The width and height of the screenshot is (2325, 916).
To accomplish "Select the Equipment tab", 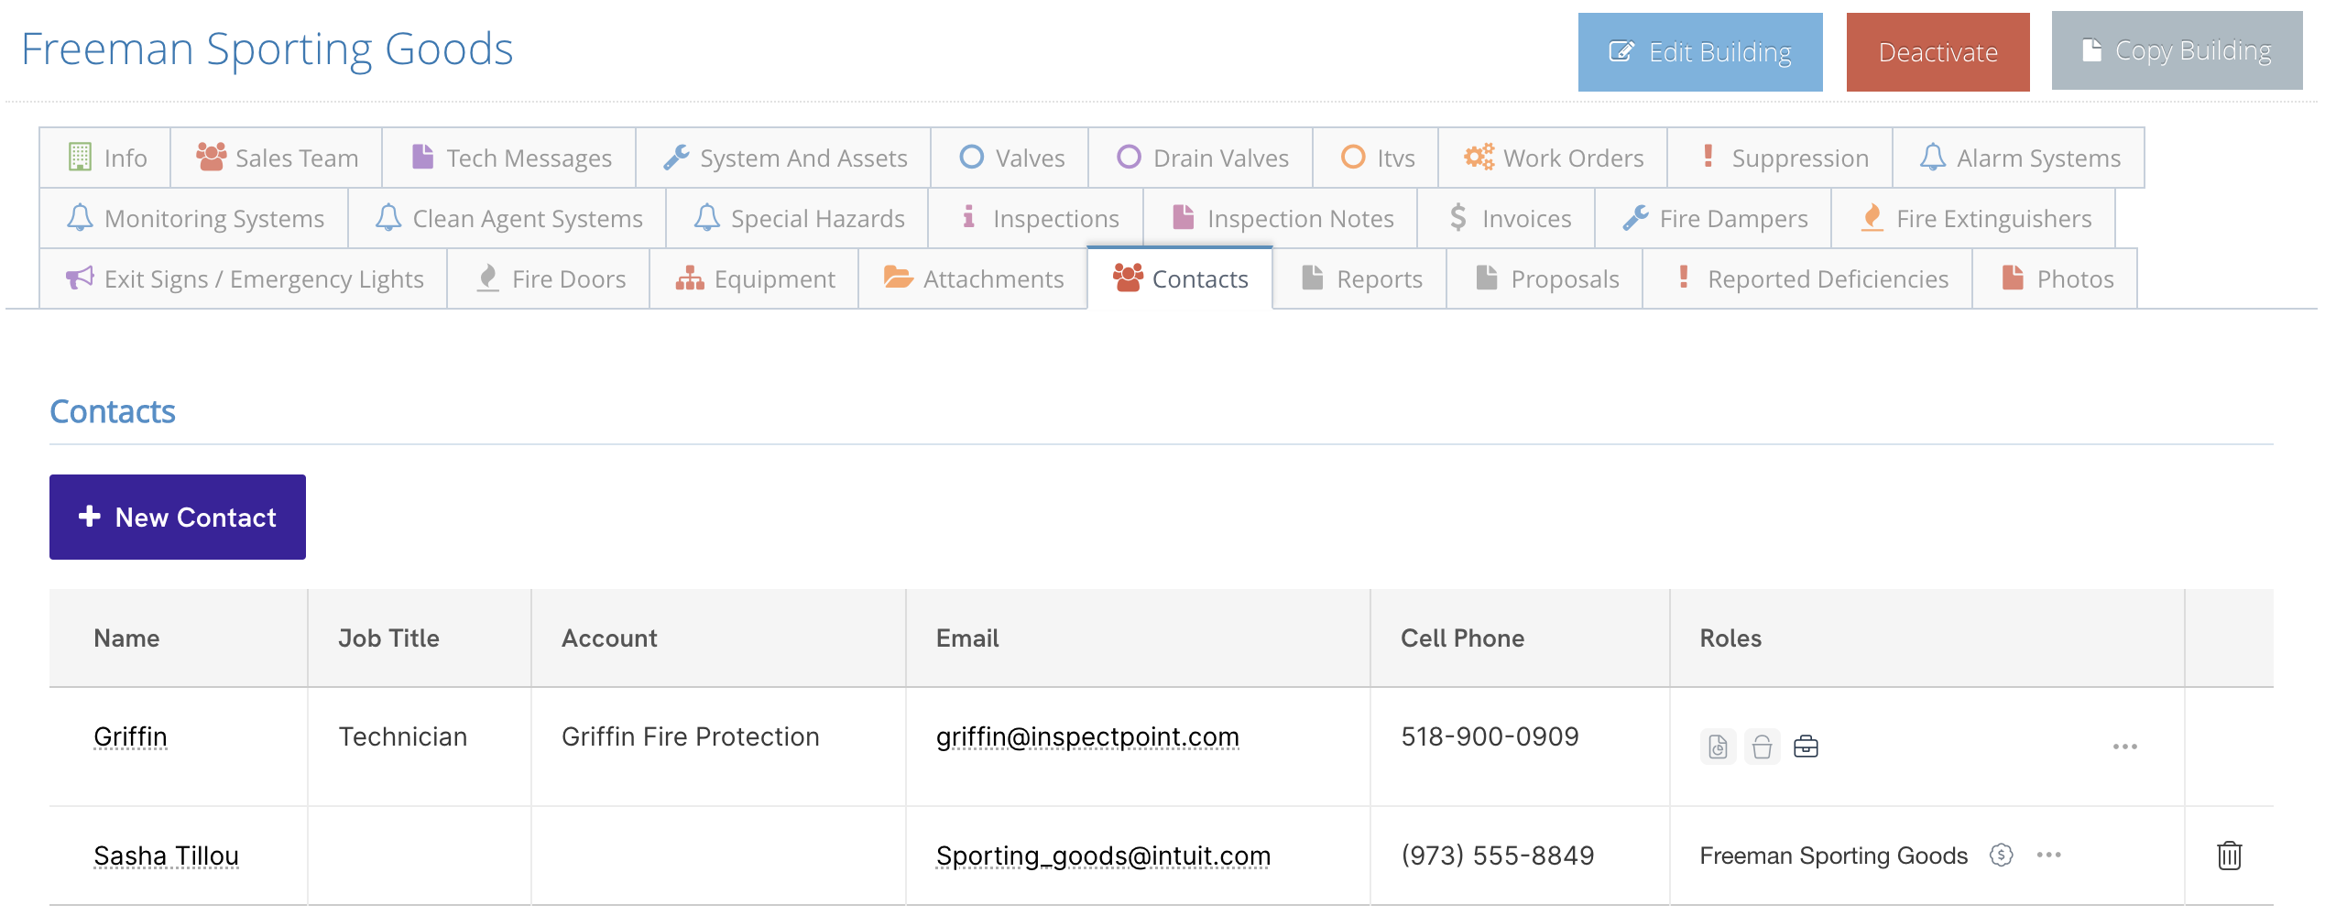I will point(754,278).
